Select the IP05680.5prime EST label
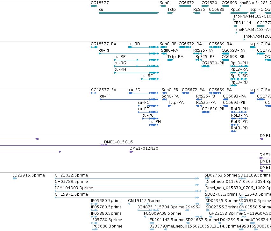The height and width of the screenshot is (231, 271). (106, 201)
